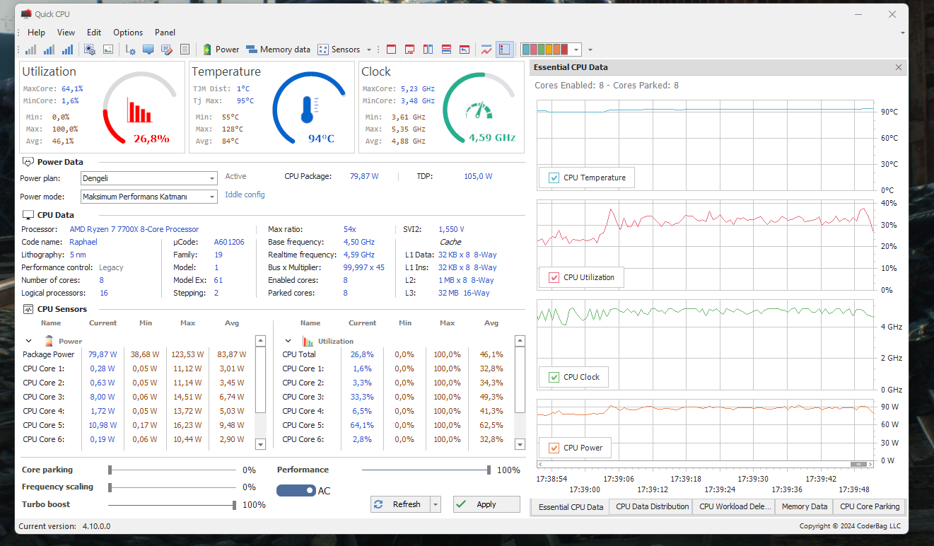Open the CPU chip with gear toolbar icon
Viewport: 934px width, 546px height.
pyautogui.click(x=90, y=50)
